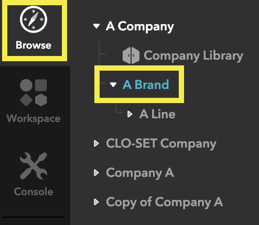Pick Copy of Company A item
Screen dimensions: 259x225
[165, 203]
